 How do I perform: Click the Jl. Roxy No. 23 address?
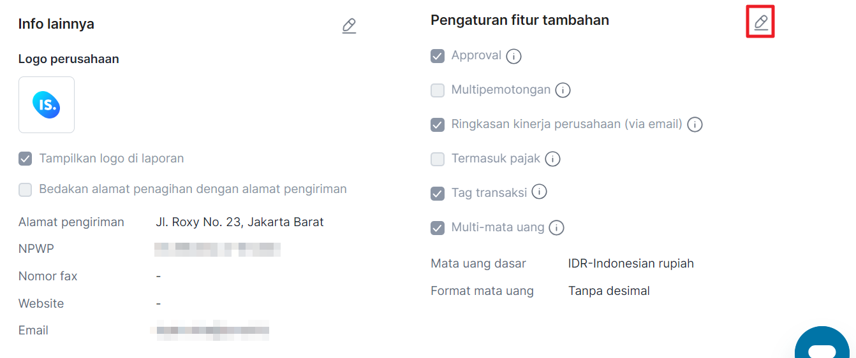point(240,222)
